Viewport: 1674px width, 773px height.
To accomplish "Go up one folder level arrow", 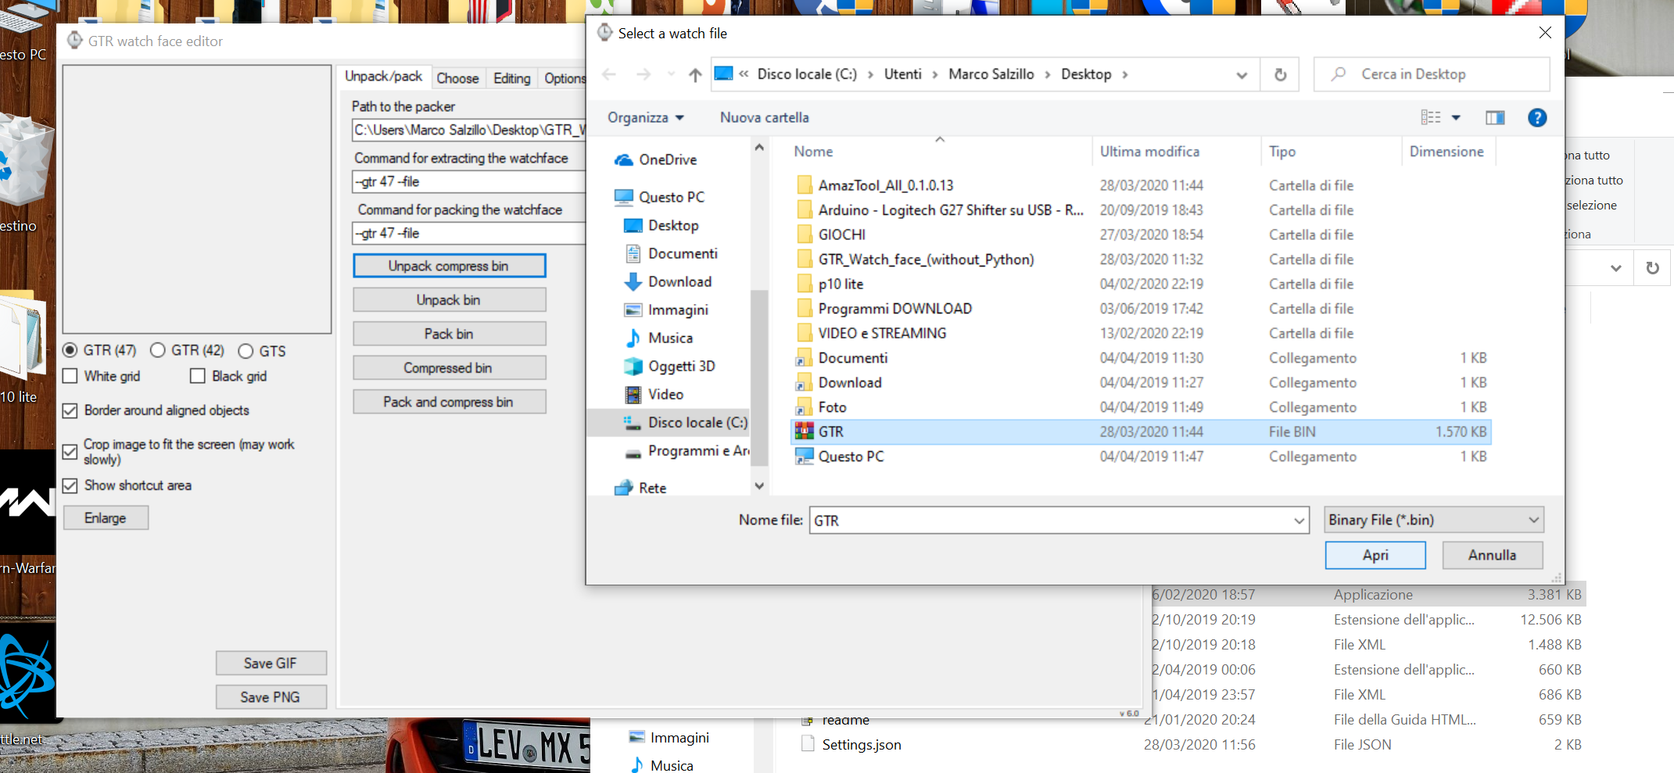I will [695, 74].
